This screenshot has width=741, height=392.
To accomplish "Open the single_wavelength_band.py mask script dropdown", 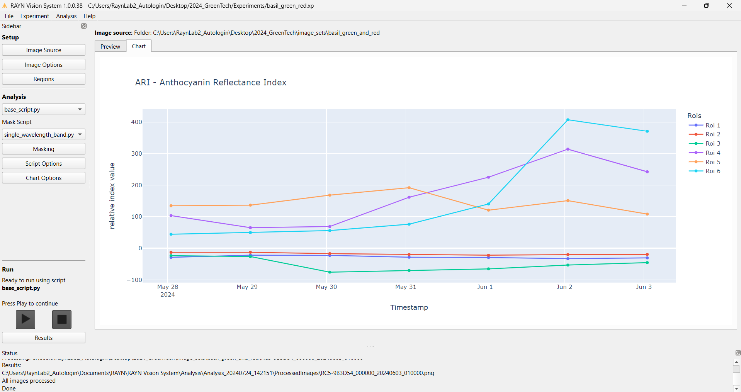I will pos(44,135).
